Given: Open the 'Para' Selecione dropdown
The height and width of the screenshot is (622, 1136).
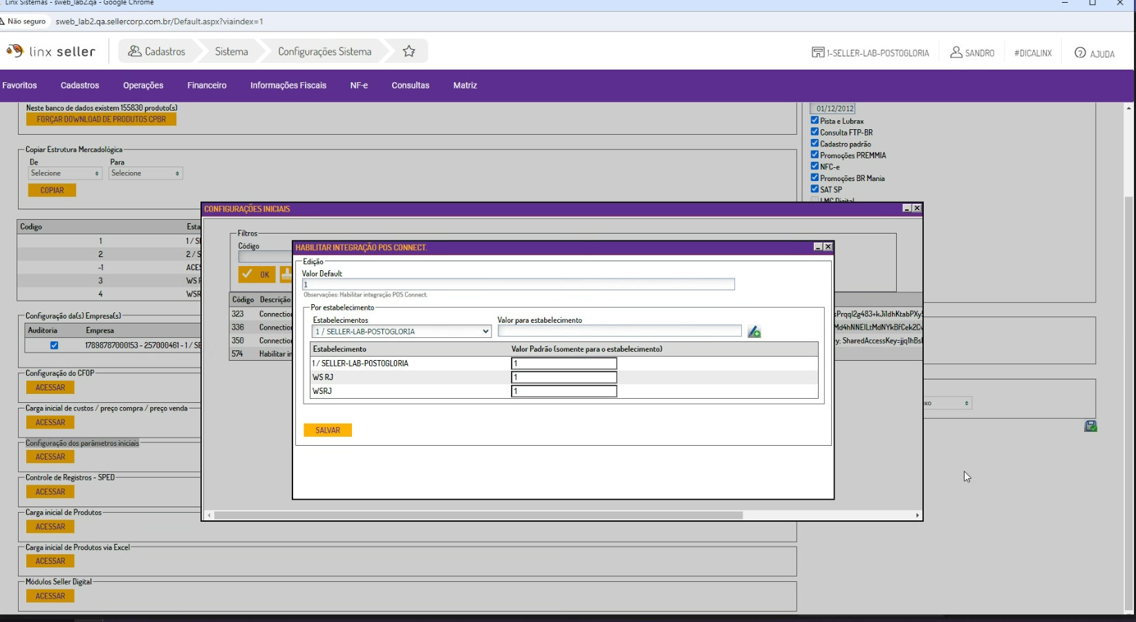Looking at the screenshot, I should 146,173.
